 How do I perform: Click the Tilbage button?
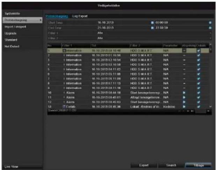199,165
